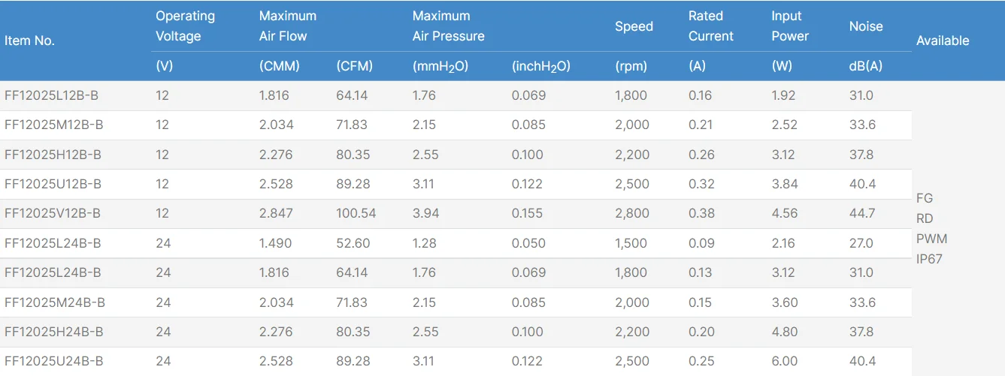Screen dimensions: 1005x376
Task: Select the Speed column header
Action: [x=634, y=26]
